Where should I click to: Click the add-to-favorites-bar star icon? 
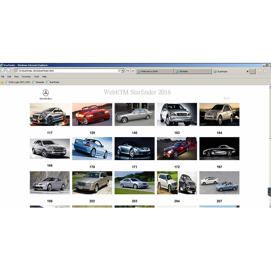(2, 82)
